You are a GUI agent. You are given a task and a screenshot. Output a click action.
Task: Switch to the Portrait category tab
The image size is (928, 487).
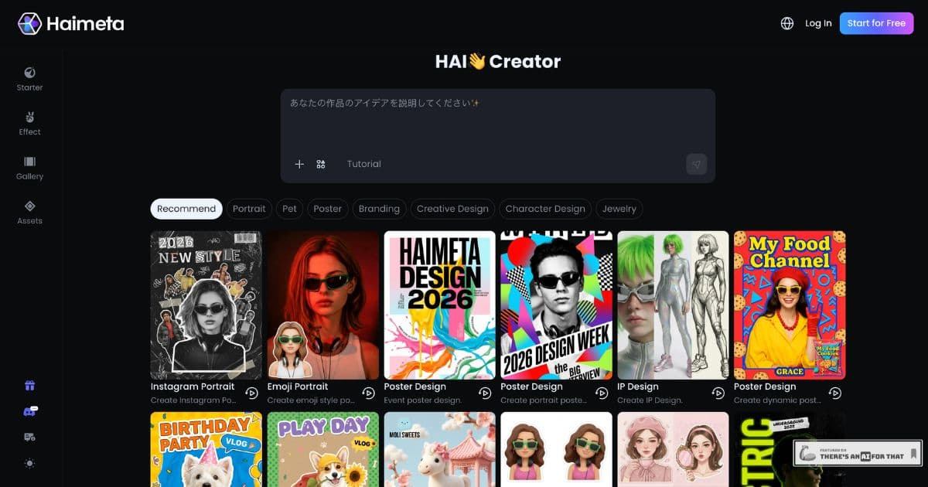[x=249, y=209]
